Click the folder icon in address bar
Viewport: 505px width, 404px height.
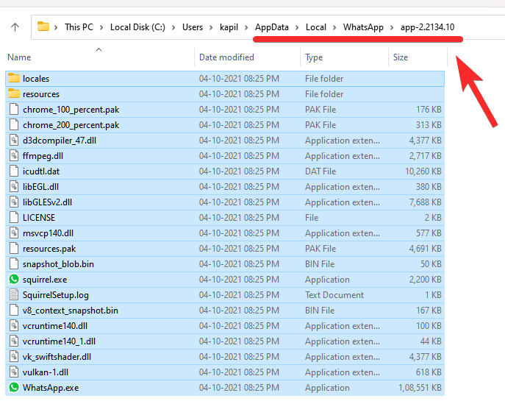tap(43, 27)
